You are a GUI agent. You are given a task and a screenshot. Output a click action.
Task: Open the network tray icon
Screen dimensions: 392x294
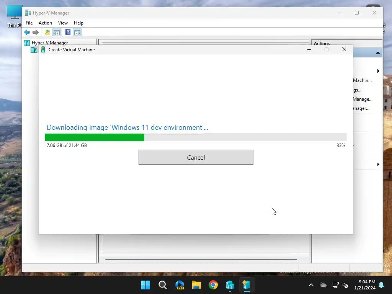tap(335, 285)
